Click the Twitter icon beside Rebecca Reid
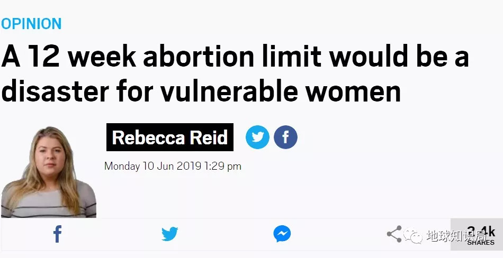 [257, 137]
